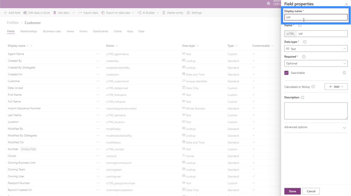Image resolution: width=351 pixels, height=196 pixels.
Task: Open Edit data in Excel
Action: (37, 13)
